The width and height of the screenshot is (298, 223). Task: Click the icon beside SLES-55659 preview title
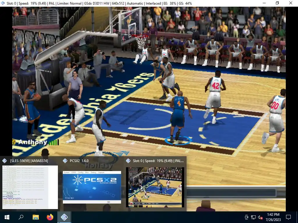[5, 161]
